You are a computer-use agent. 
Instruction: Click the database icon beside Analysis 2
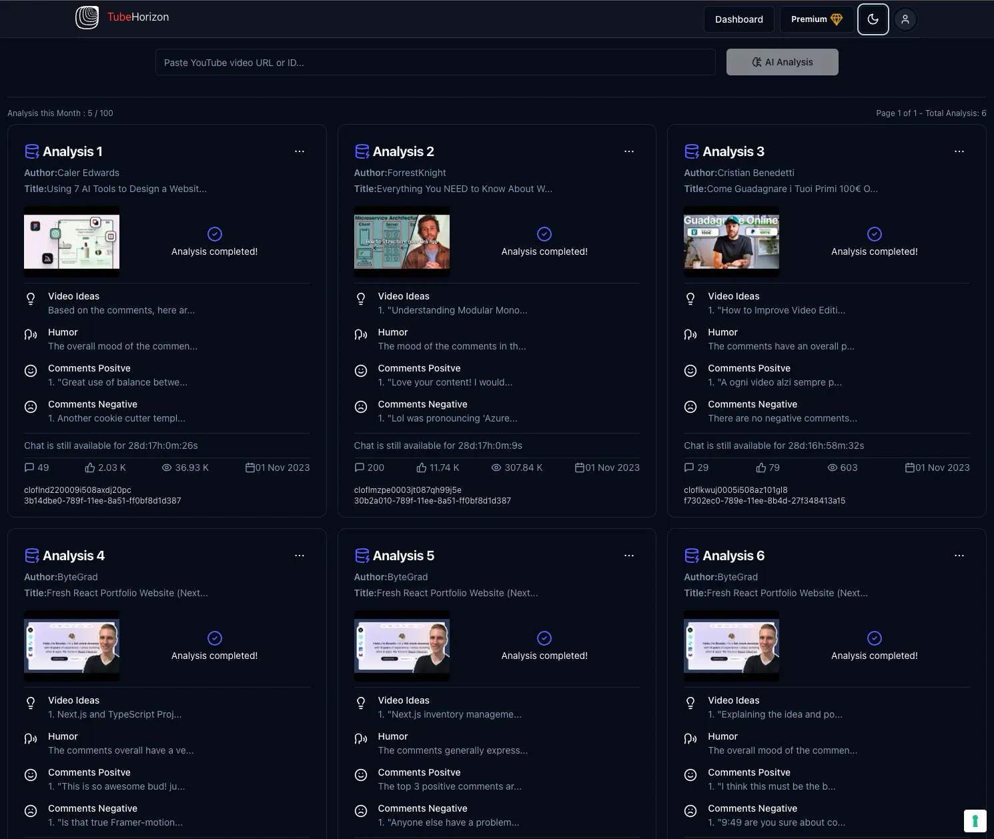(x=362, y=151)
